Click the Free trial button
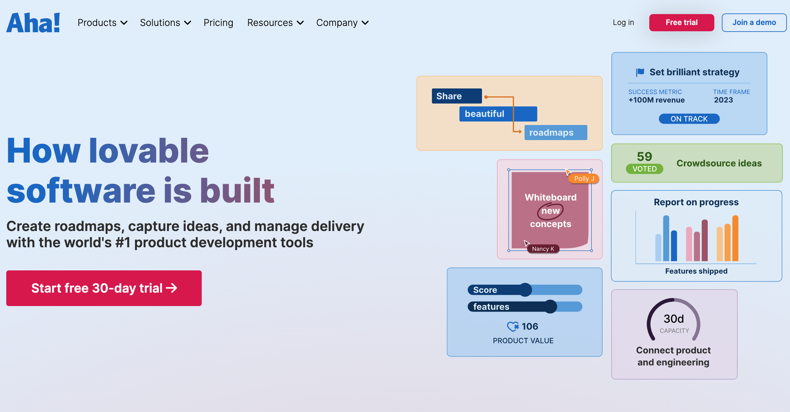 (x=681, y=23)
